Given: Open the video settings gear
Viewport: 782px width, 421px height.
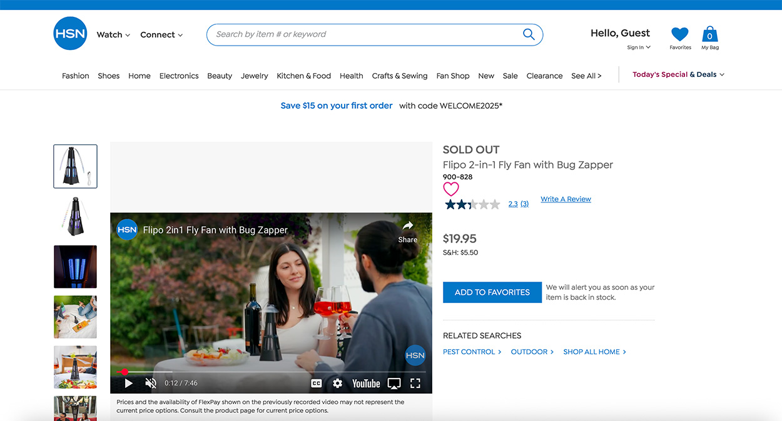Looking at the screenshot, I should point(337,384).
